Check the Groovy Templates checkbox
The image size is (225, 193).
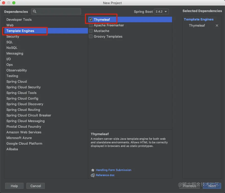tap(91, 36)
